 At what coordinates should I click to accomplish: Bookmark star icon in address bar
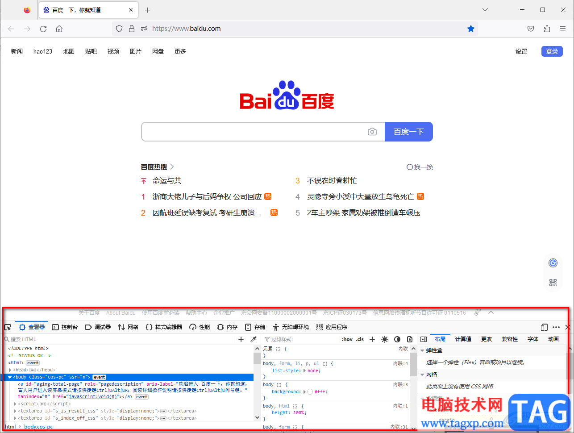(471, 29)
